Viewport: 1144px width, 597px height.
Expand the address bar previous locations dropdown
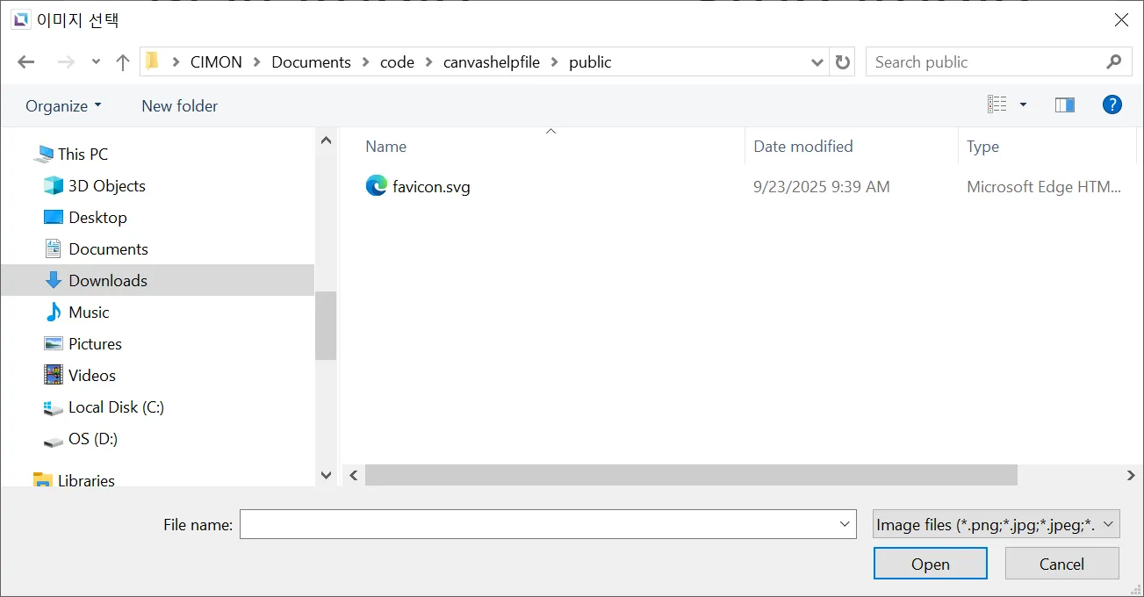(x=817, y=62)
